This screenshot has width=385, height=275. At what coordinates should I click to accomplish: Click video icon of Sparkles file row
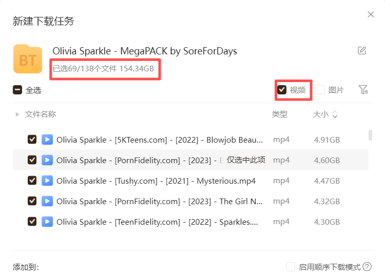47,222
